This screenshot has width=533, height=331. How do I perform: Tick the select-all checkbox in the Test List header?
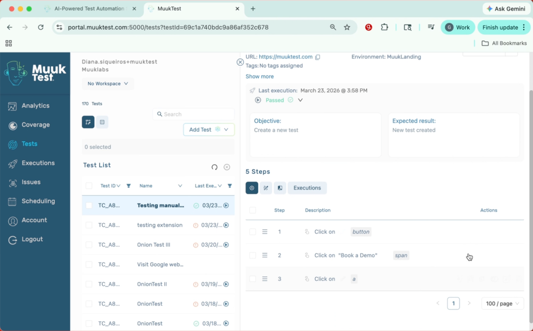coord(89,186)
